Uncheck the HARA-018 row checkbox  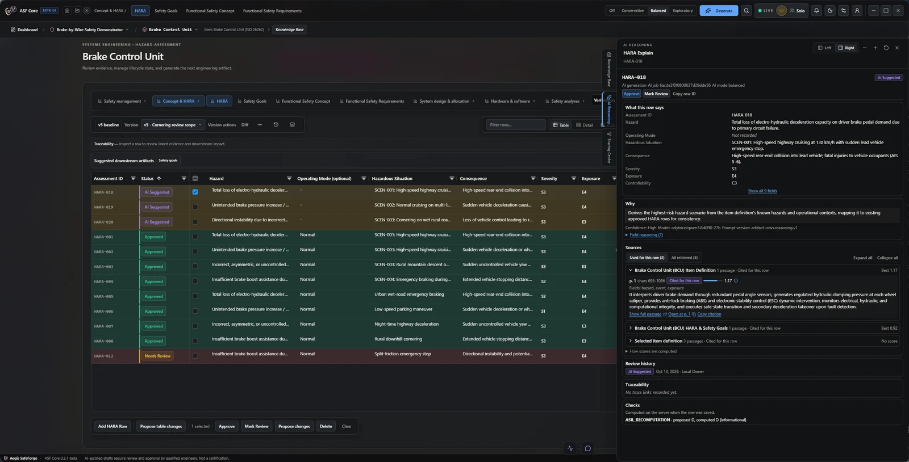coord(195,192)
